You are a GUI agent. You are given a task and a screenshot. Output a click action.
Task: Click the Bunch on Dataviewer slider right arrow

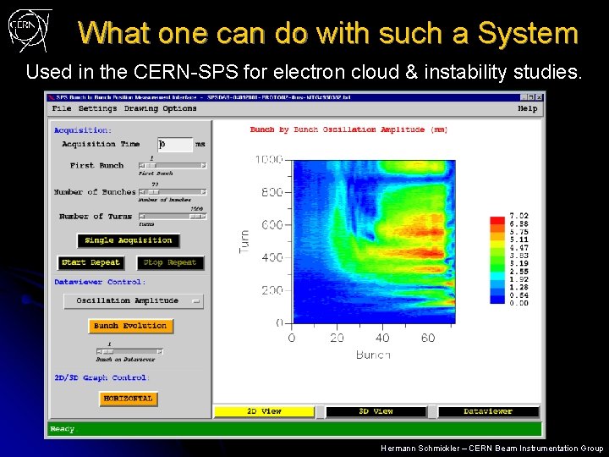160,352
